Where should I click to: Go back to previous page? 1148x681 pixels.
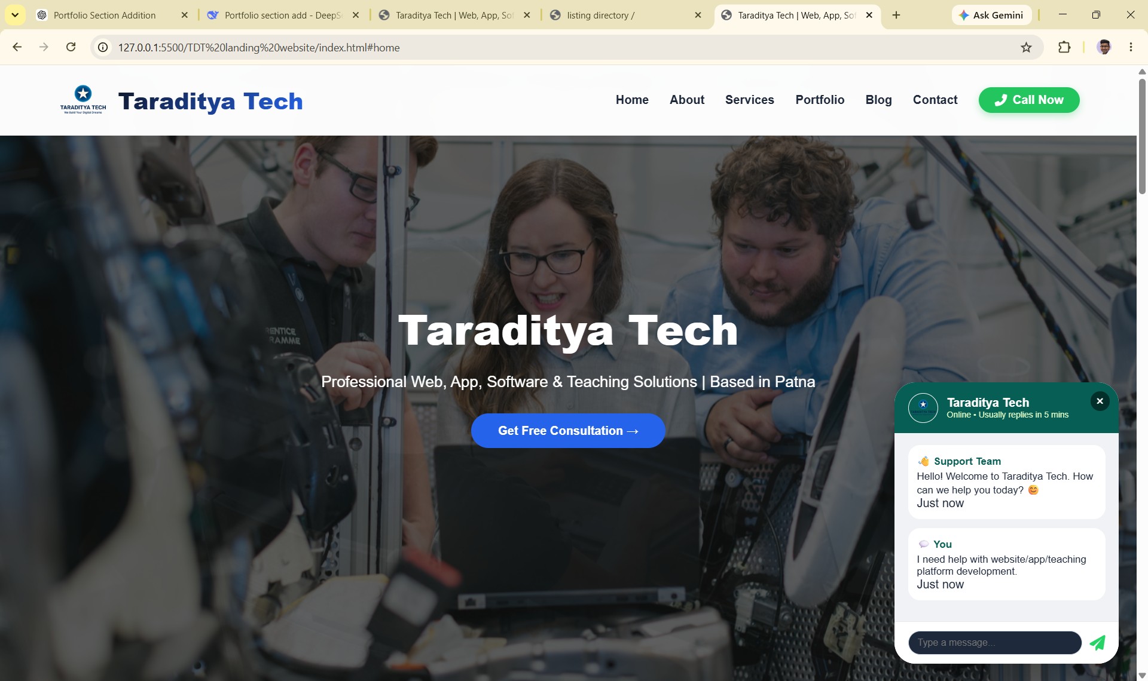(17, 47)
